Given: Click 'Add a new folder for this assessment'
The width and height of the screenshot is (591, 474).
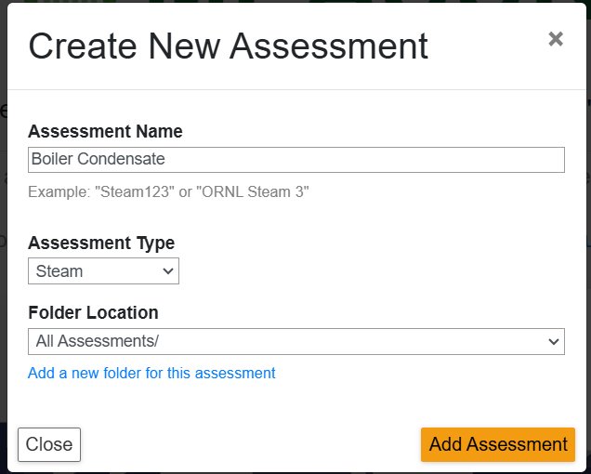Looking at the screenshot, I should click(151, 373).
